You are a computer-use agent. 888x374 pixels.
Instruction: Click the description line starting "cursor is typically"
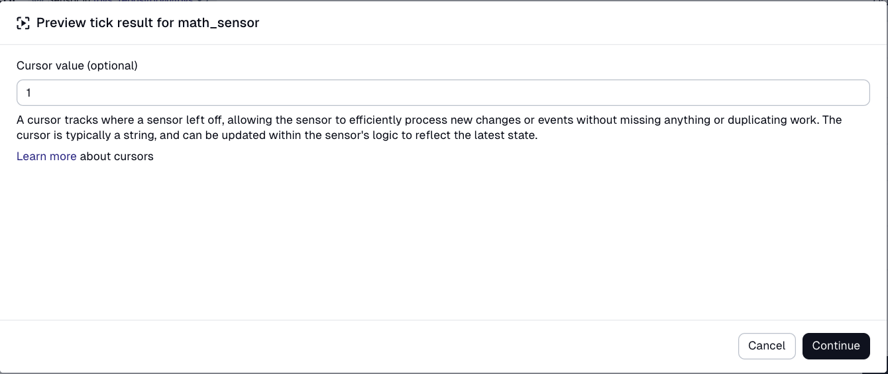tap(277, 135)
